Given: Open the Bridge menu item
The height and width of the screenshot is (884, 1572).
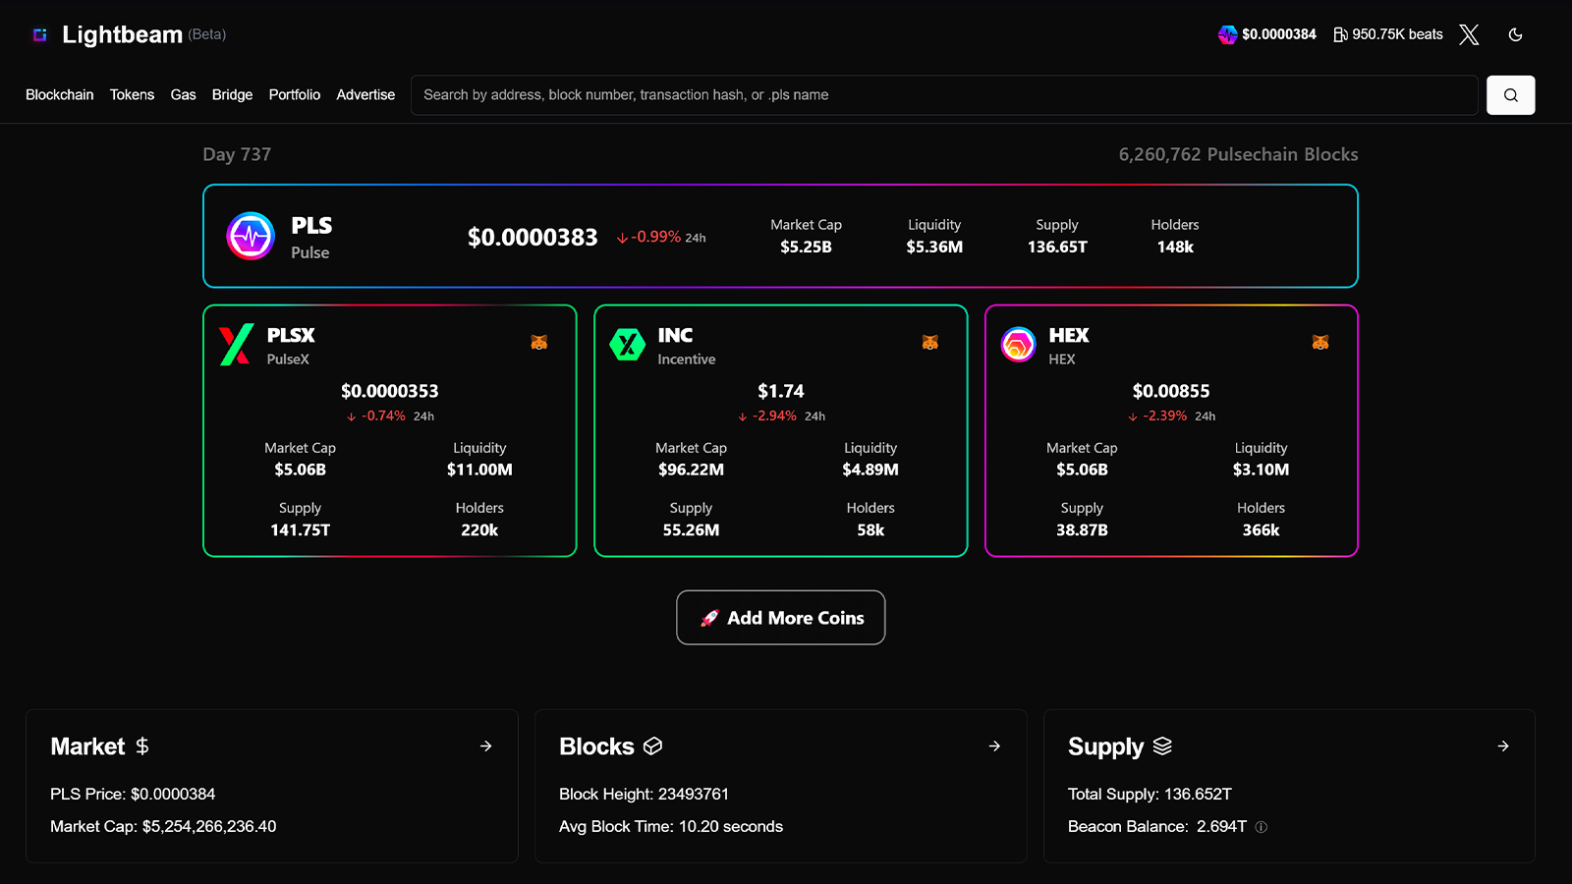Looking at the screenshot, I should pos(233,94).
